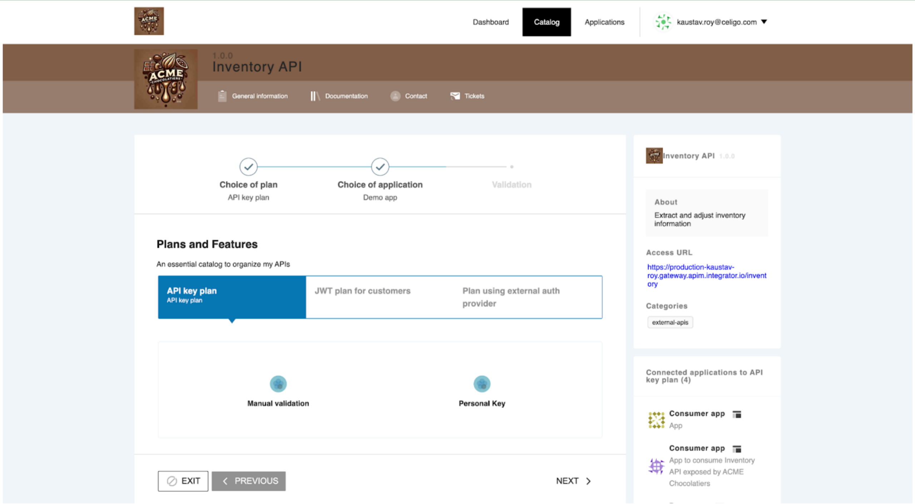Open the Dashboard navigation menu item

point(490,21)
